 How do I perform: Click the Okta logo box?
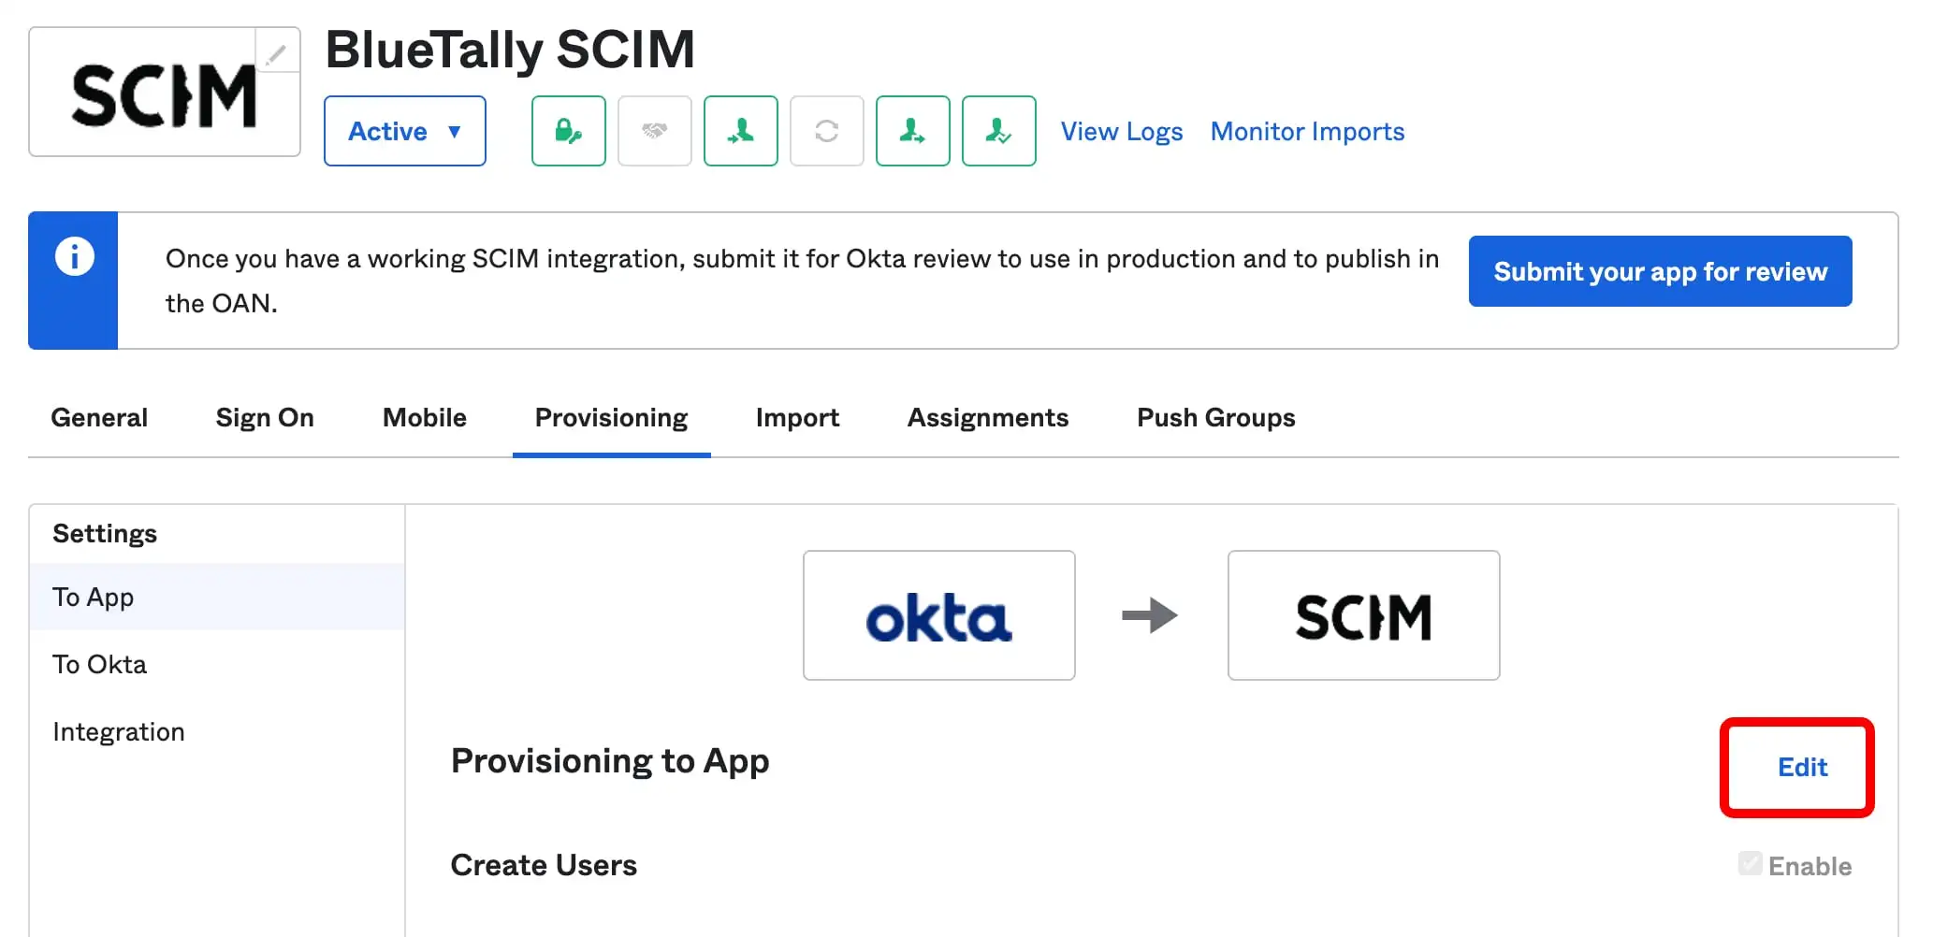tap(939, 615)
